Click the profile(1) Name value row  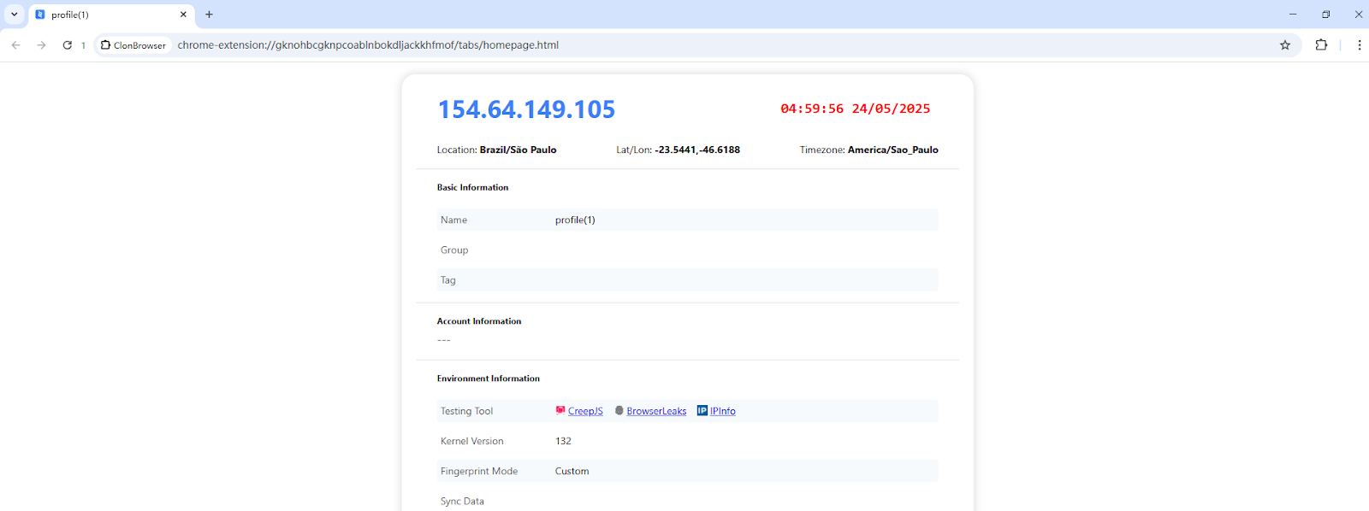[575, 220]
